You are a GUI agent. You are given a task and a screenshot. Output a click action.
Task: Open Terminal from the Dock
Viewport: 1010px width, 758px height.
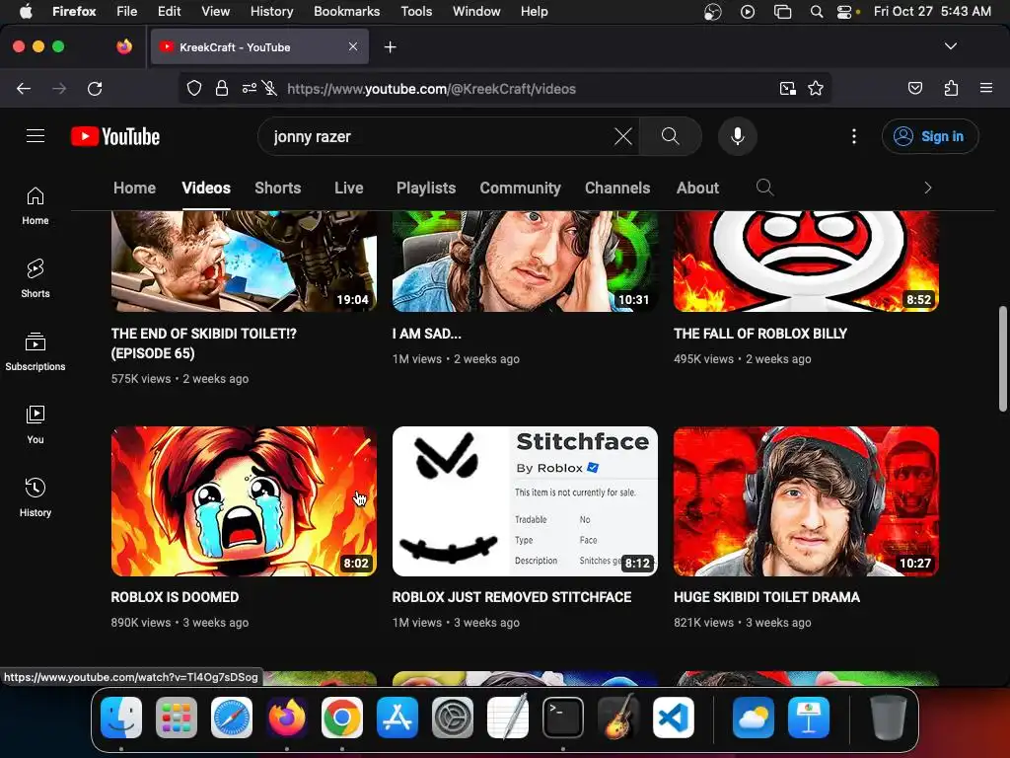(x=563, y=718)
